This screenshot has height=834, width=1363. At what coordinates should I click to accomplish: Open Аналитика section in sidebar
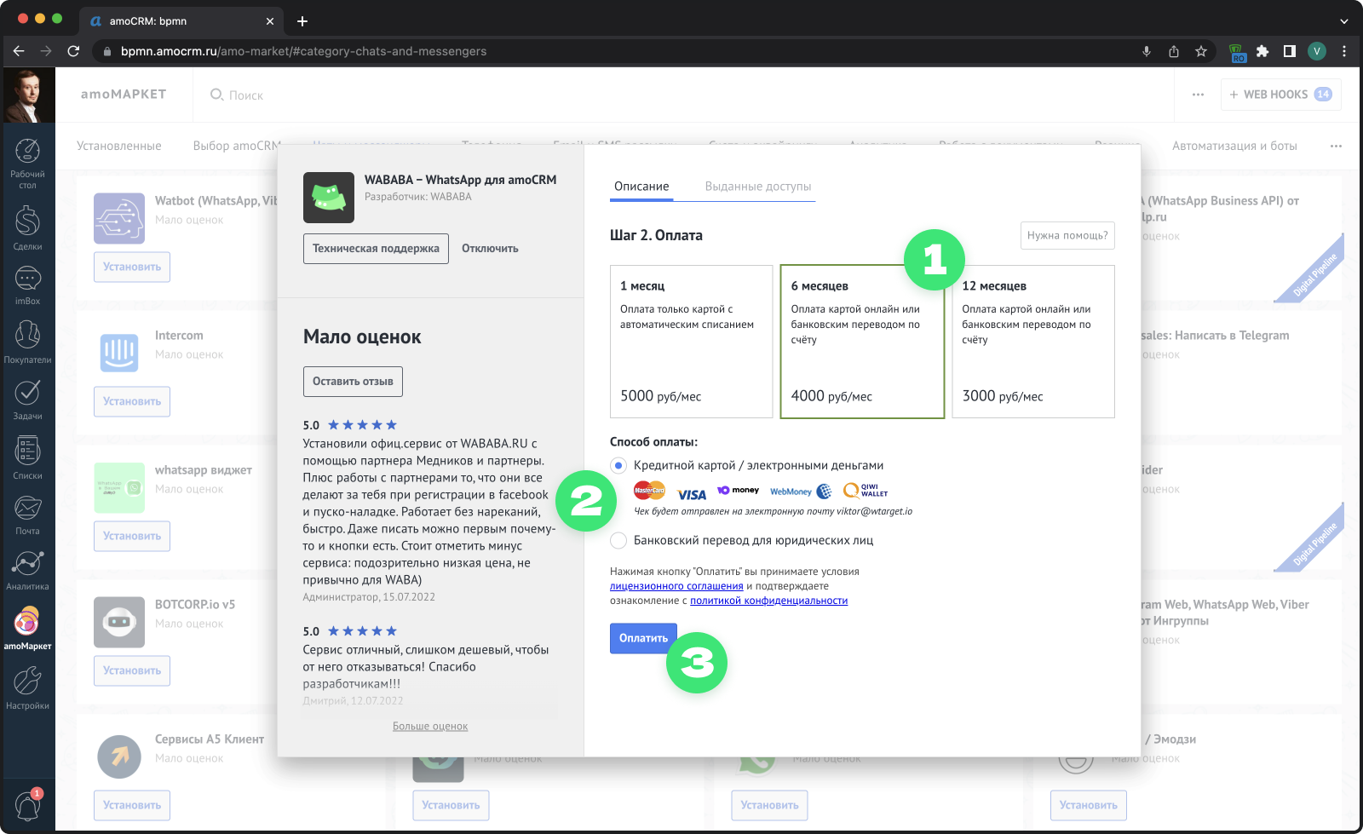27,570
